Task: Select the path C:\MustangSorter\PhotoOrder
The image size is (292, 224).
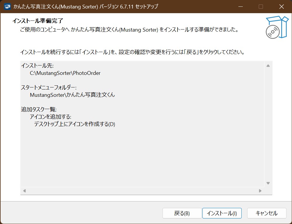Action: pos(65,73)
